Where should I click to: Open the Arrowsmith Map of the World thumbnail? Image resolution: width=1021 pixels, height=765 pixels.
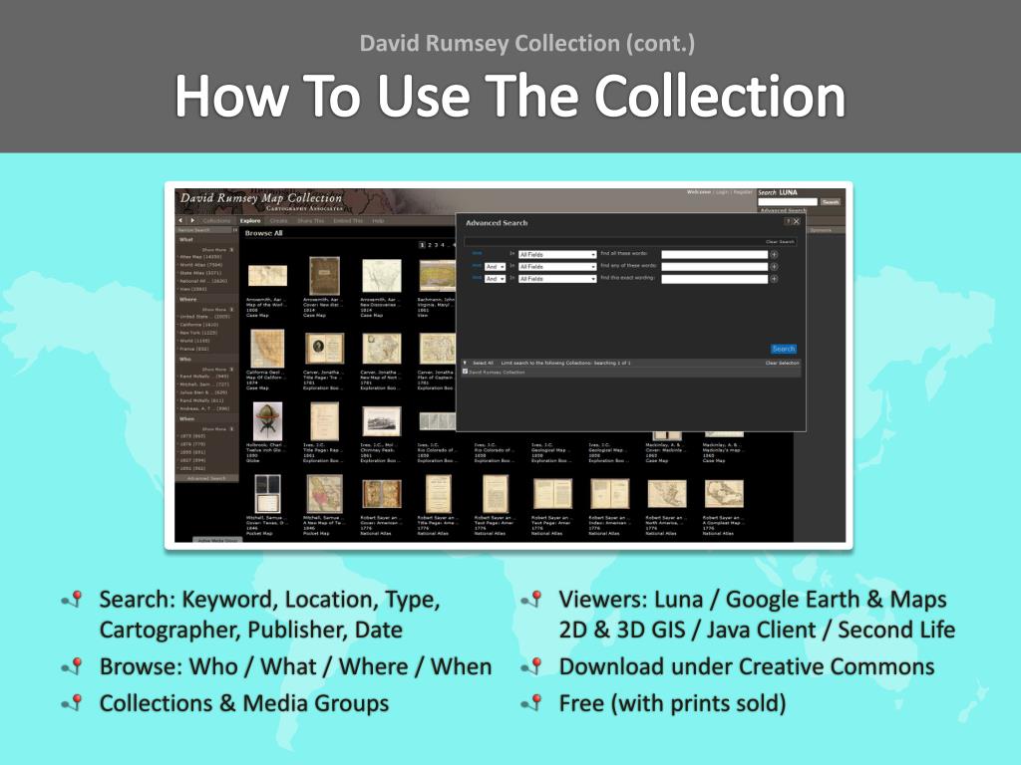[x=267, y=276]
